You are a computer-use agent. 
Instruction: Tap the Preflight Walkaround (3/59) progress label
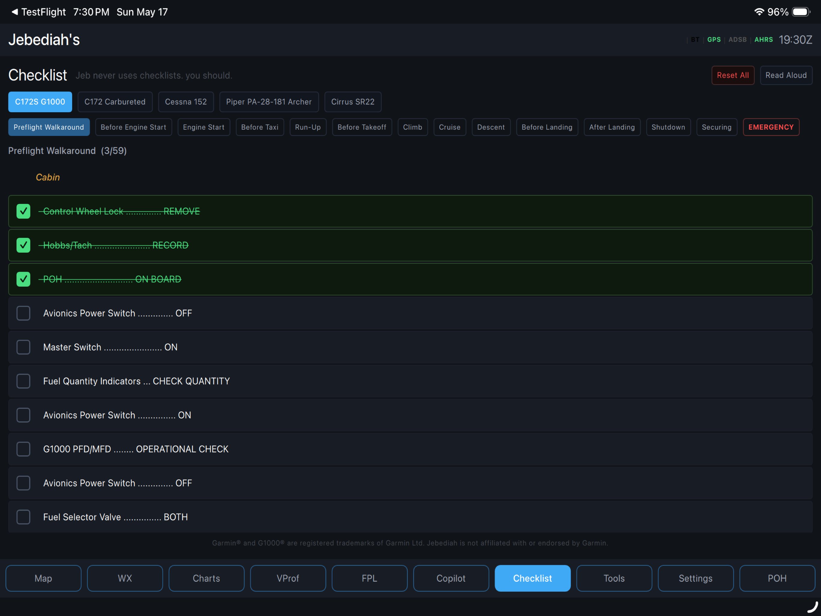68,151
